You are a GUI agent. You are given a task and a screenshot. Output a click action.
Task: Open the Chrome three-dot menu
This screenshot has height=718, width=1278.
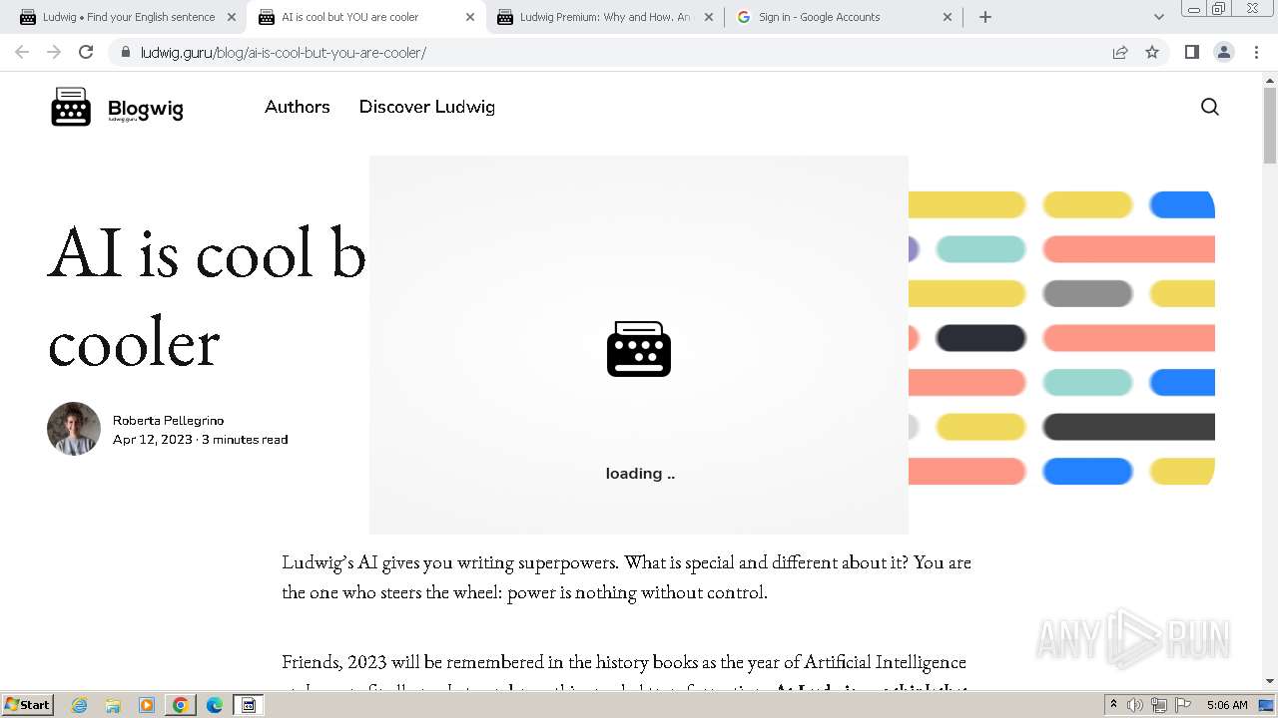(x=1256, y=52)
